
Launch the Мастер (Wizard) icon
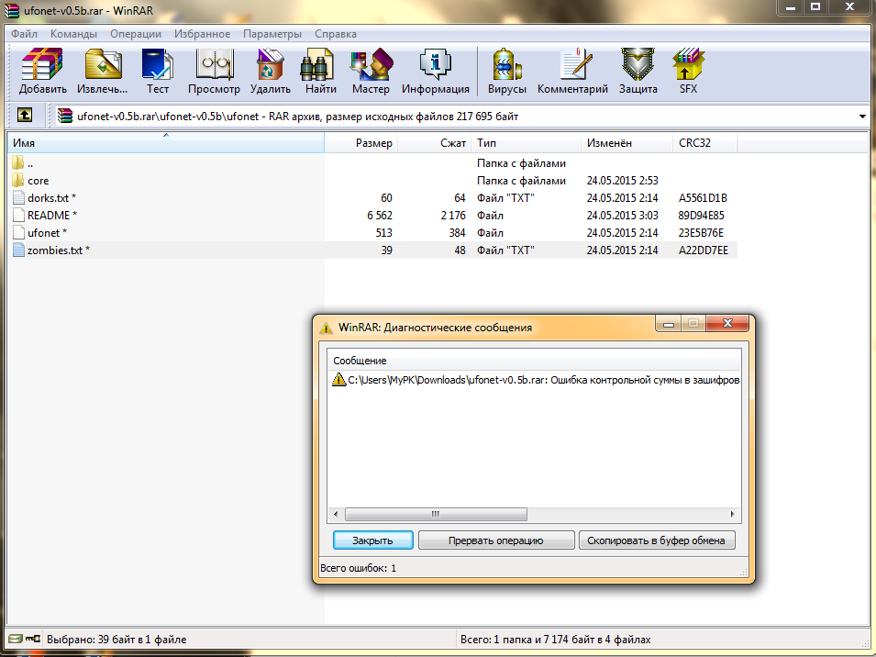click(371, 63)
